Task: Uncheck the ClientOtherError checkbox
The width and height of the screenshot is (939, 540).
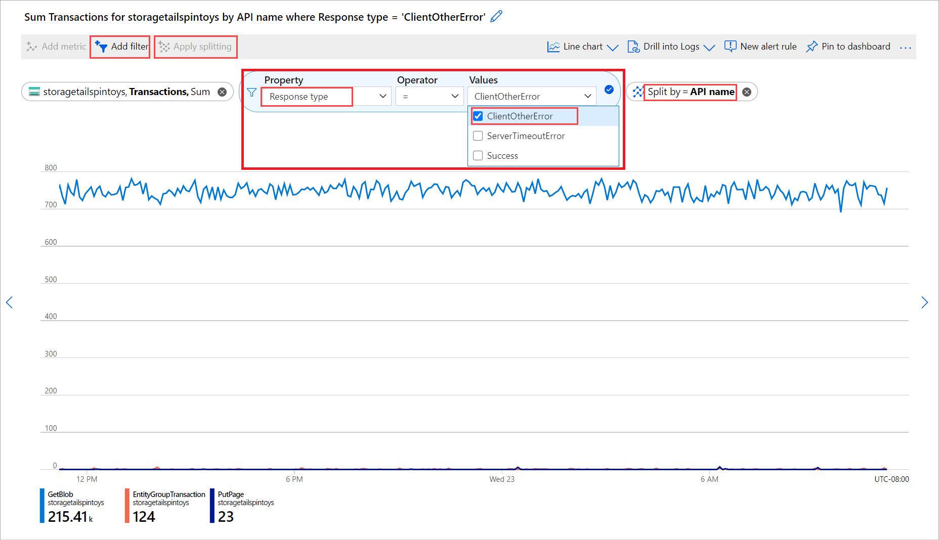Action: (478, 116)
